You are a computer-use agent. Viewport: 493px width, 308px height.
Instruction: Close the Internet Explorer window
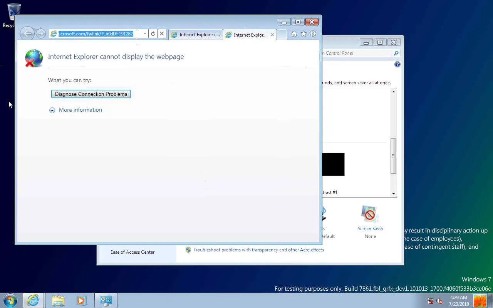pos(312,22)
